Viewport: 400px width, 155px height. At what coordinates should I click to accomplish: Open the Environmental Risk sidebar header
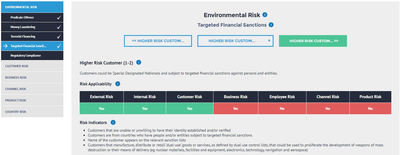32,7
